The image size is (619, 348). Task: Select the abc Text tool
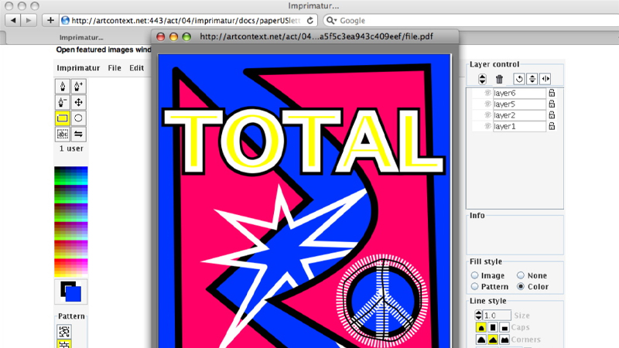(x=63, y=134)
